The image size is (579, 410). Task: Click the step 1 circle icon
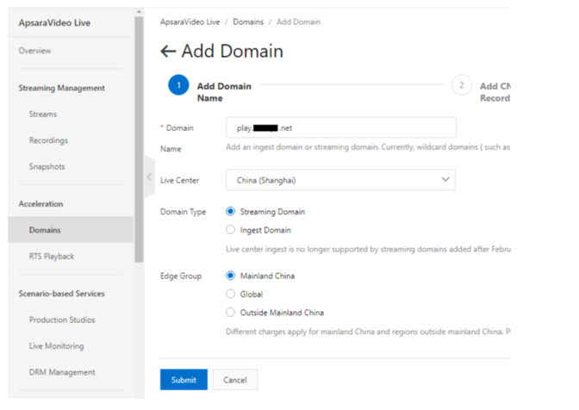click(x=177, y=86)
